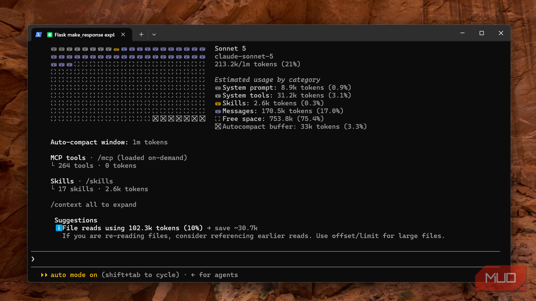Click the 'claude-sonnet-5' model ID text
The width and height of the screenshot is (536, 301).
tap(244, 56)
